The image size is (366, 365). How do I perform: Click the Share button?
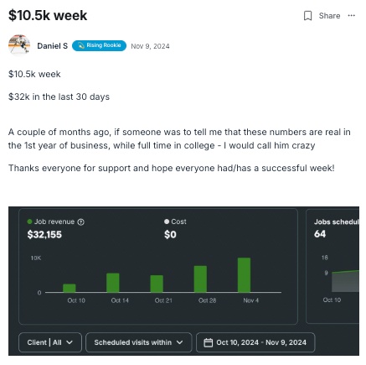click(x=329, y=16)
